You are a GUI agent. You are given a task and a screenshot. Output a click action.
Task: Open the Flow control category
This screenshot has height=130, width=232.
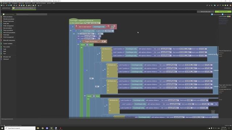click(x=7, y=47)
